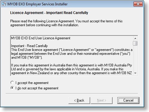Viewport: 149px width, 112px height.
Task: Cancel the installation with the Cancel button
Action: [x=128, y=100]
